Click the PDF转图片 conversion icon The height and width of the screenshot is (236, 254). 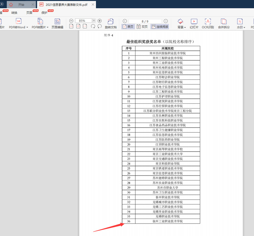tap(40, 22)
